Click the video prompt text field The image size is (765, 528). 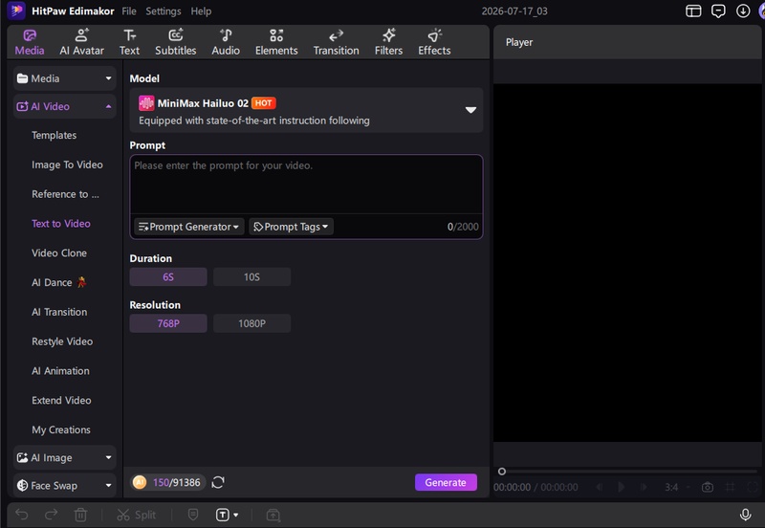click(x=306, y=185)
